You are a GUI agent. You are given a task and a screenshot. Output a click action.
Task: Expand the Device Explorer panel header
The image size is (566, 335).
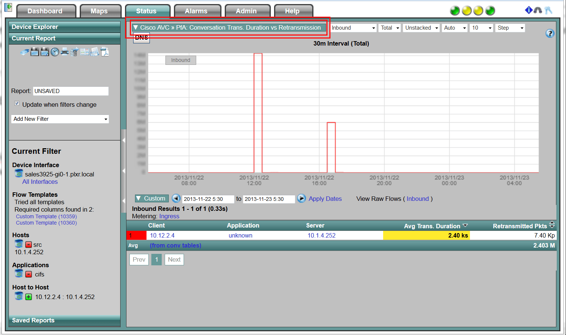click(65, 27)
